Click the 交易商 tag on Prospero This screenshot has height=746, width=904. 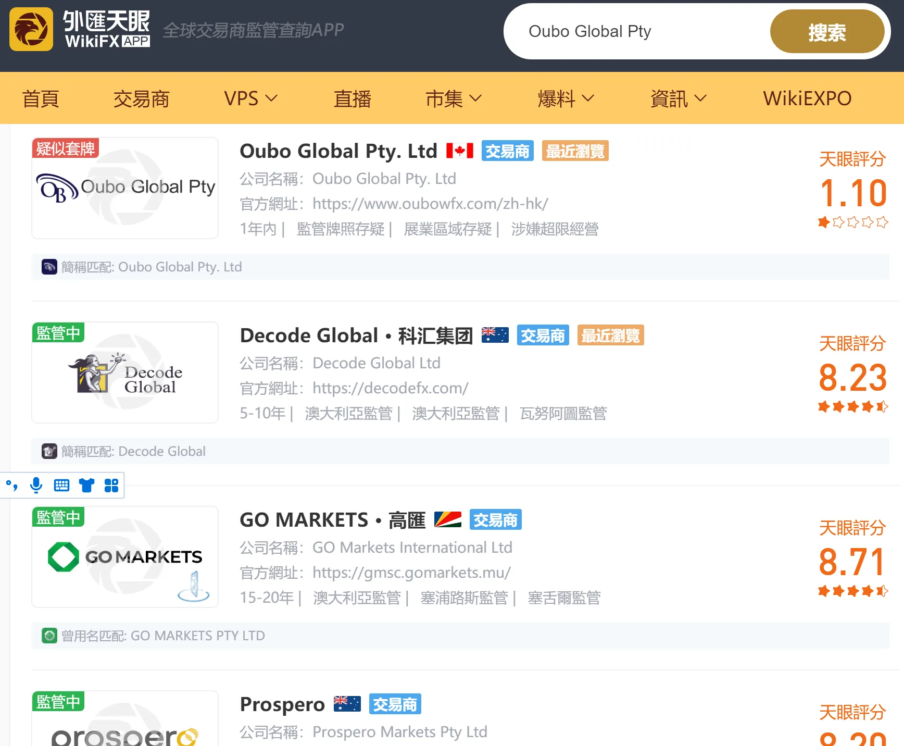click(x=395, y=704)
